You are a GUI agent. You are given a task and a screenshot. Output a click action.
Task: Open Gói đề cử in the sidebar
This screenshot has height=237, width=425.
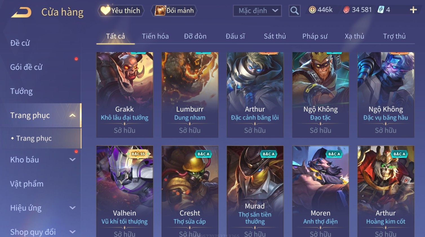pyautogui.click(x=26, y=67)
